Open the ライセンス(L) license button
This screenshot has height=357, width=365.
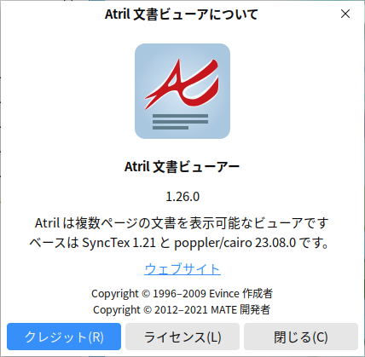click(182, 337)
